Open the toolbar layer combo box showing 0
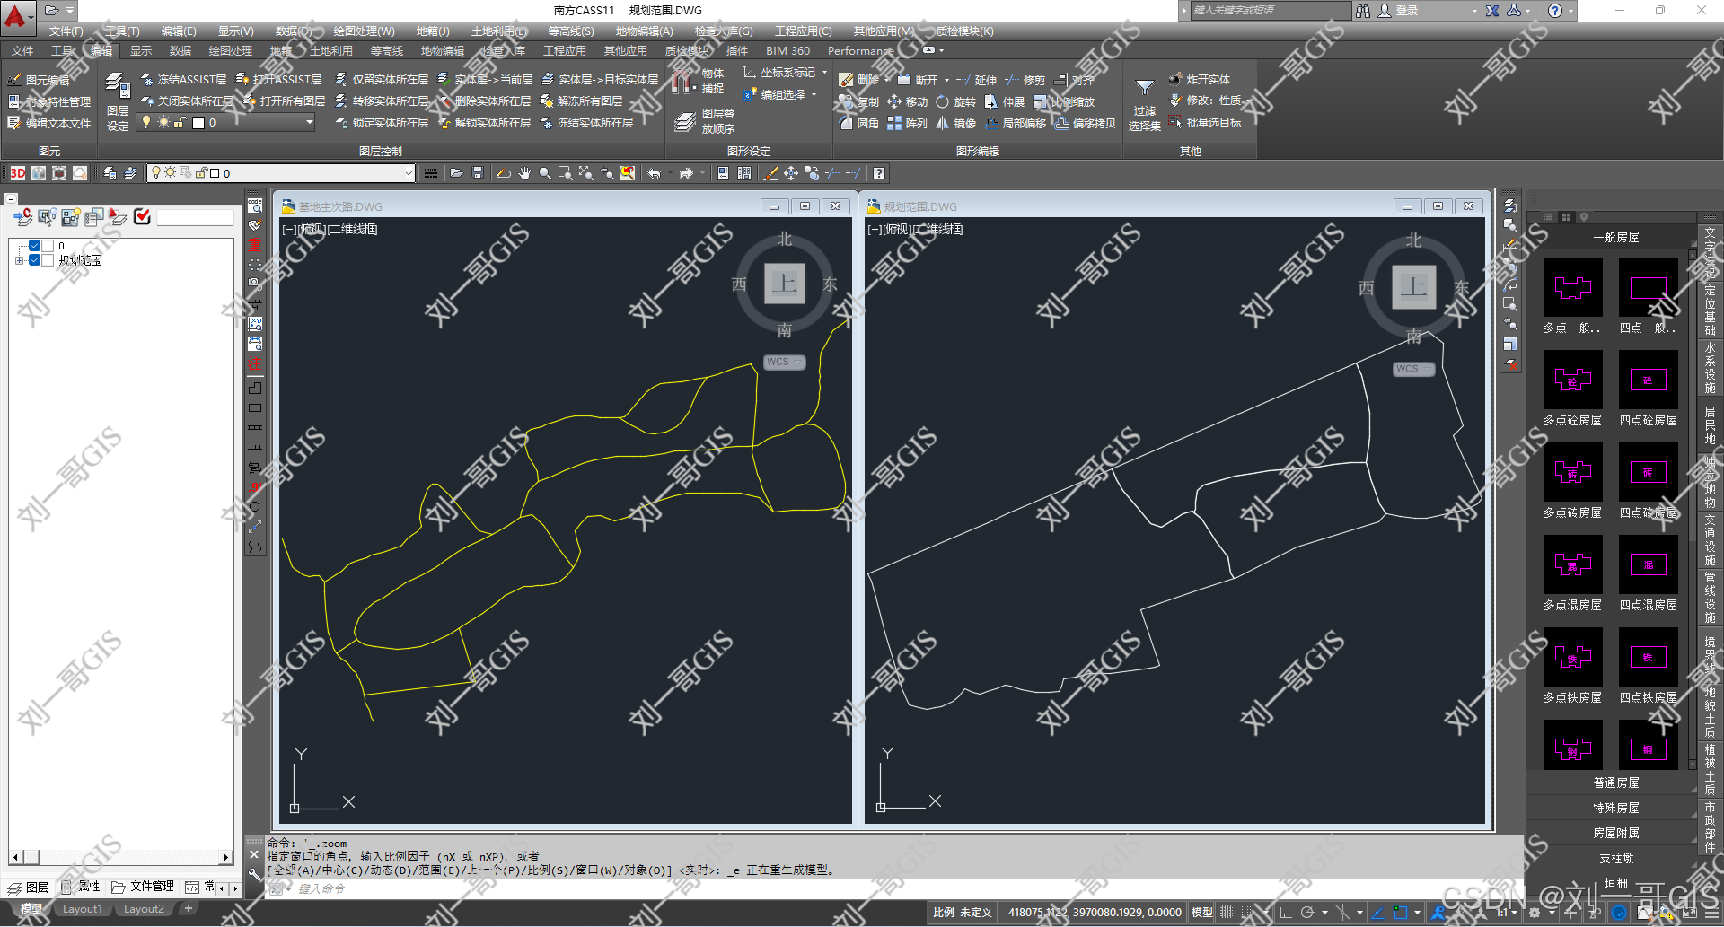 click(x=281, y=173)
